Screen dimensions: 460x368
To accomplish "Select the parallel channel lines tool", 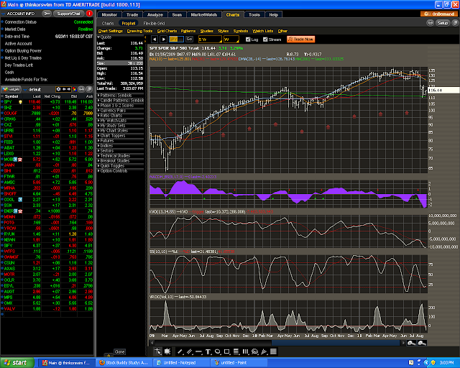I will [x=190, y=351].
